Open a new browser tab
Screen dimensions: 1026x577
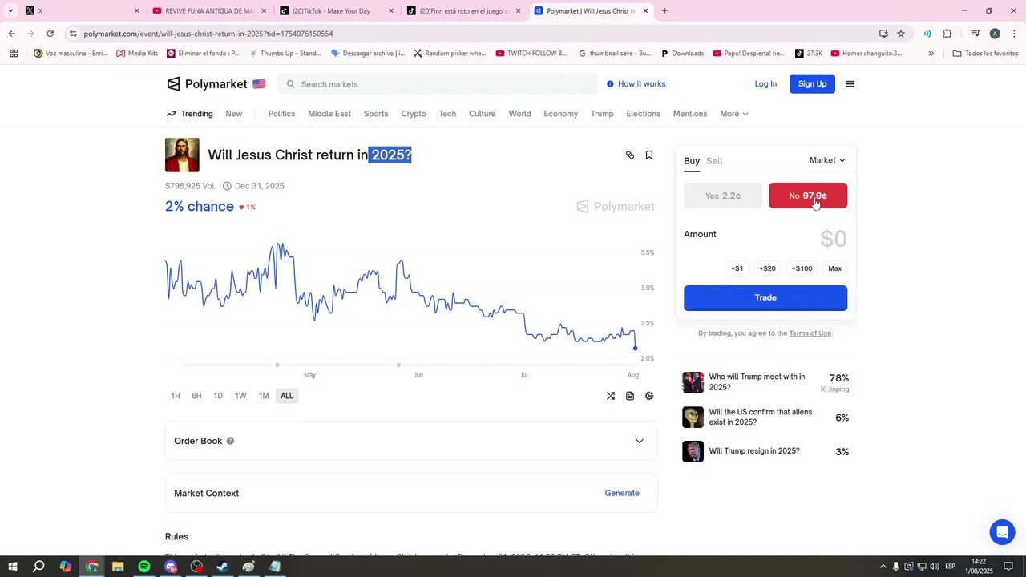pyautogui.click(x=664, y=11)
